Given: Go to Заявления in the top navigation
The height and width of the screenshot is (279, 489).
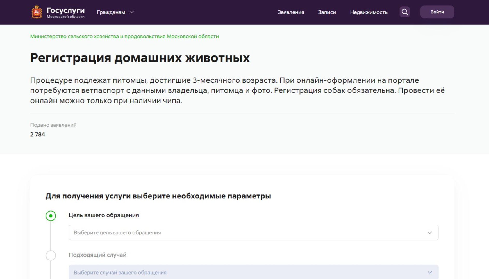Looking at the screenshot, I should click(x=291, y=12).
